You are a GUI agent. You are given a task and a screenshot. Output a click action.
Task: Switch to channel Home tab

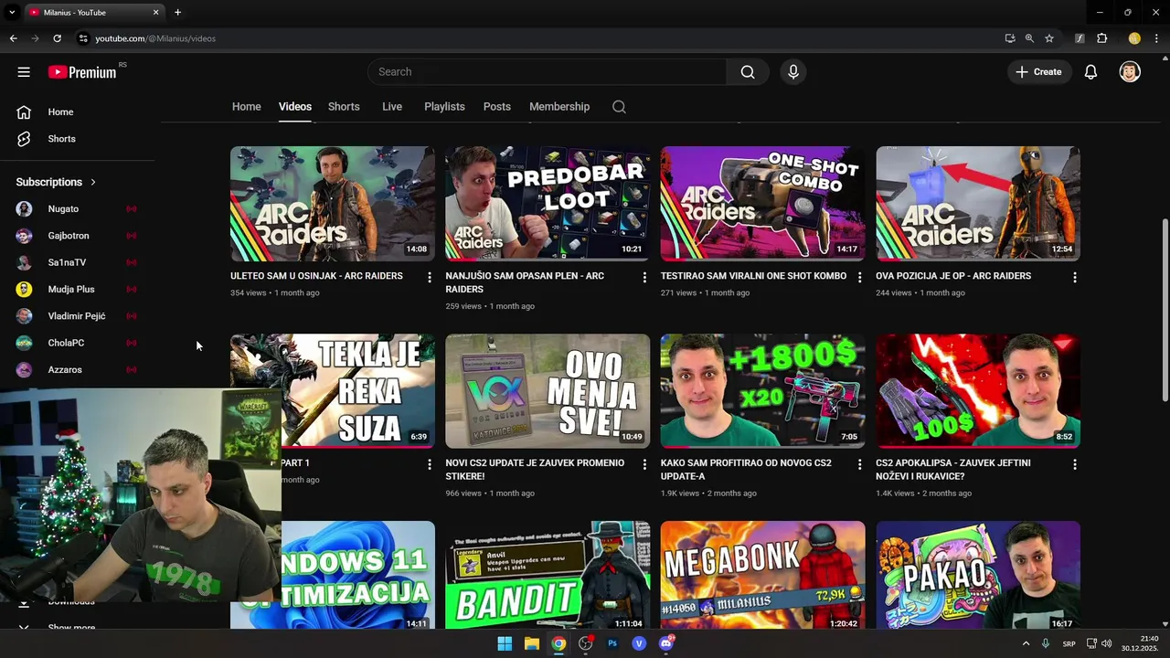coord(246,107)
